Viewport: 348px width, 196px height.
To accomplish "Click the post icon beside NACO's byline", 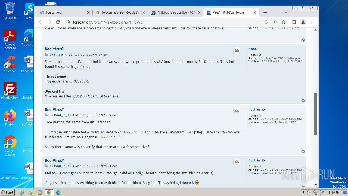I will tap(46, 55).
